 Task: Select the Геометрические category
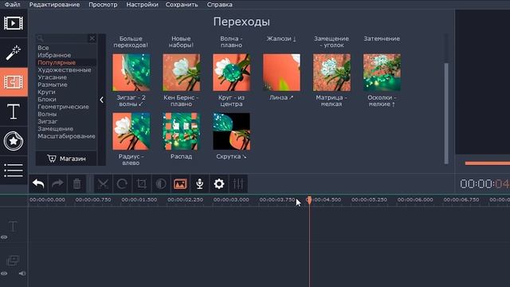pyautogui.click(x=63, y=107)
